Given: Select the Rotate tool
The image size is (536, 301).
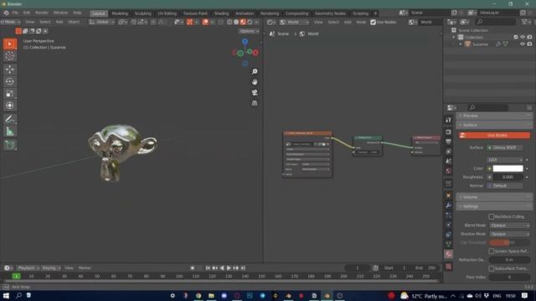Looking at the screenshot, I should (10, 81).
